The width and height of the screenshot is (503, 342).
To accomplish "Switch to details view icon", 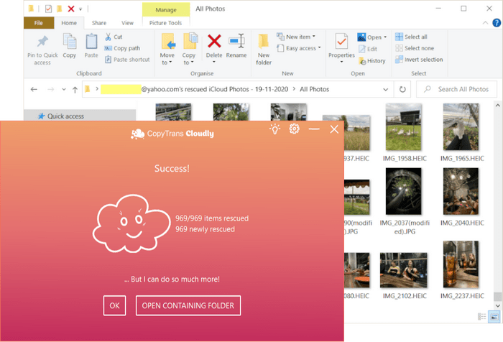I will [482, 317].
